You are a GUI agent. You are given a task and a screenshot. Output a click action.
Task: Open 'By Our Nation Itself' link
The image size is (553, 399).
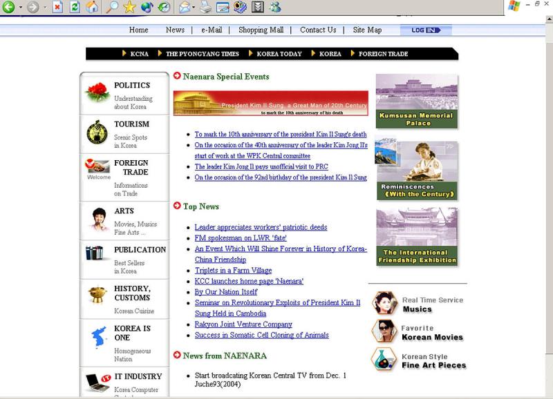pos(226,292)
